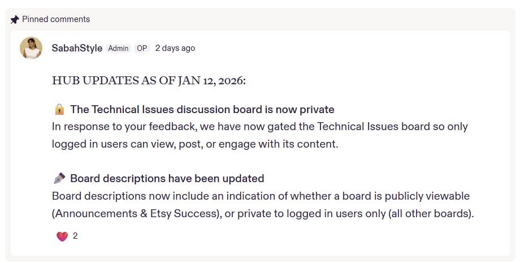Click the Pinned comments label
The image size is (520, 263).
tap(56, 19)
